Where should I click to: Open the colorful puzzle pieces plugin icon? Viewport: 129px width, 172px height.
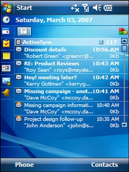point(123,31)
